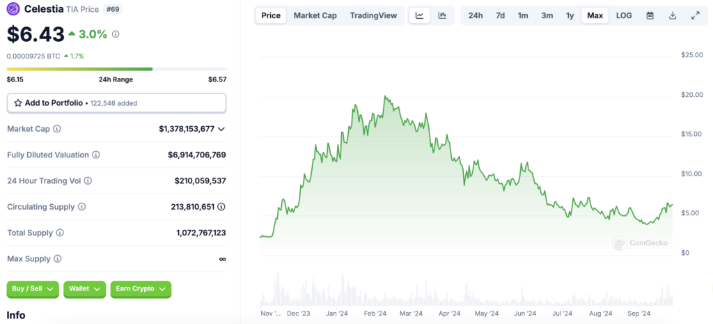The image size is (713, 324).
Task: Click the Celestia logo icon
Action: pyautogui.click(x=13, y=9)
